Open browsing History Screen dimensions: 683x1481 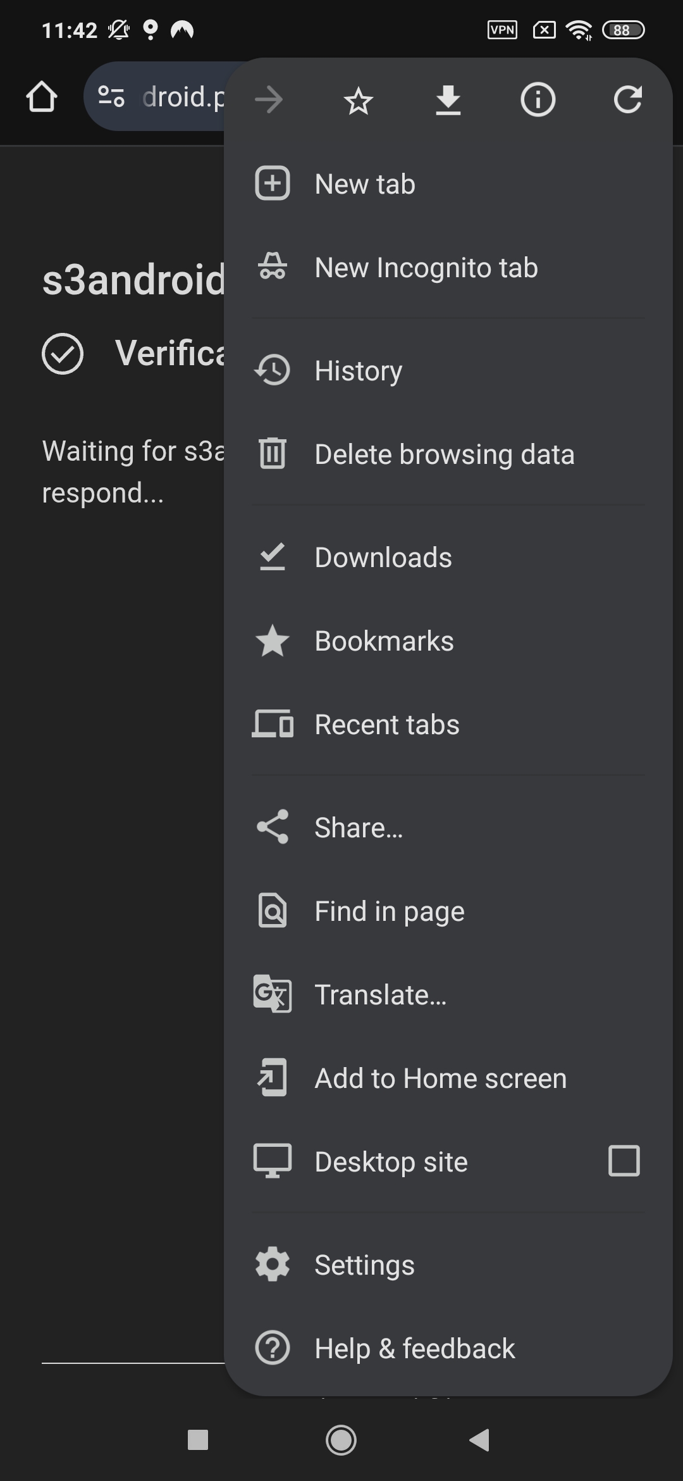(x=358, y=370)
